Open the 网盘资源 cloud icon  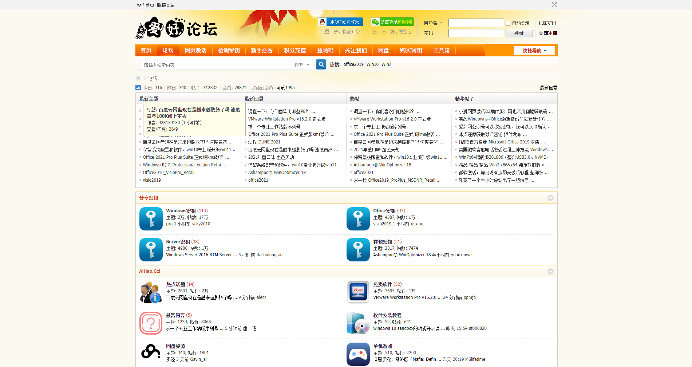point(151,352)
